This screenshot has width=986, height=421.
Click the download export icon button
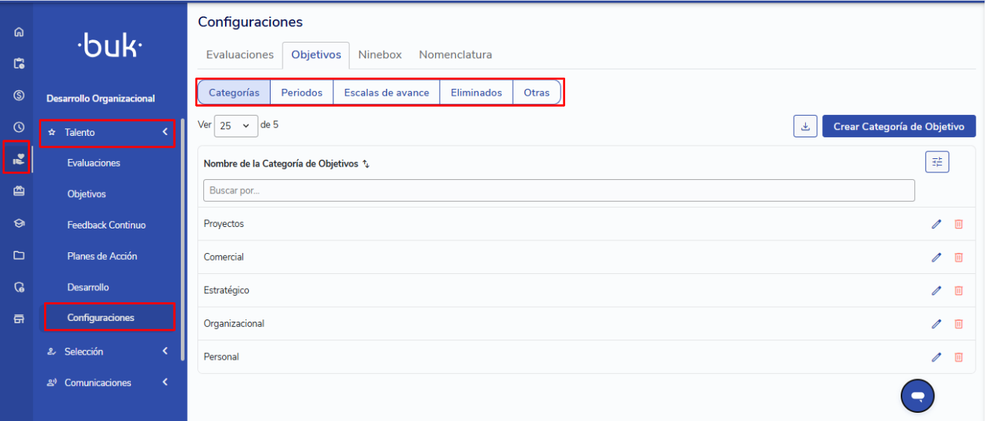coord(805,126)
